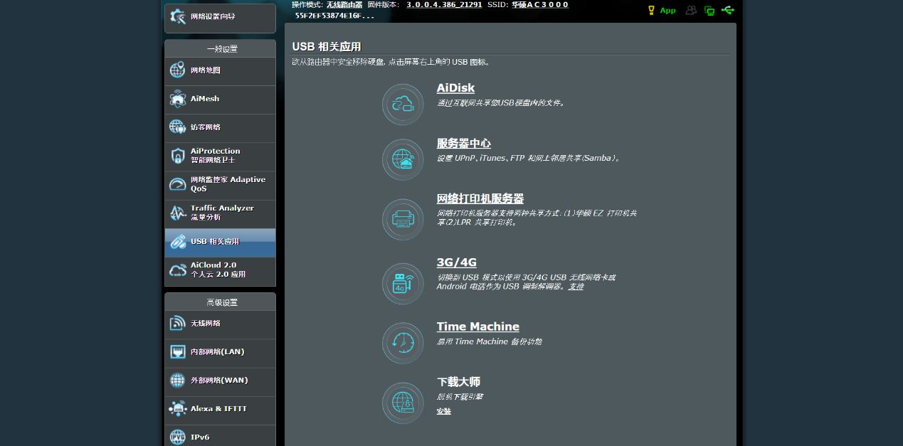Open the AiDisk title link
The height and width of the screenshot is (446, 903).
455,88
